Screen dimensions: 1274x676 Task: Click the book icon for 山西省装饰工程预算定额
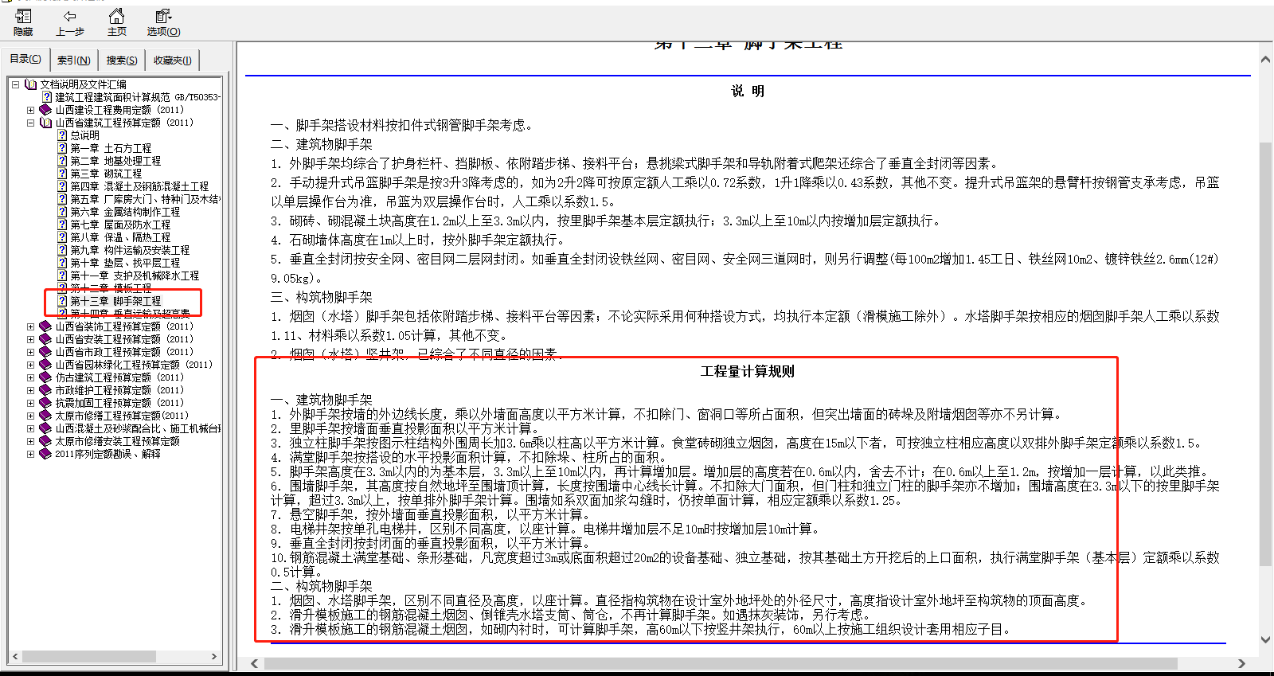(x=45, y=326)
